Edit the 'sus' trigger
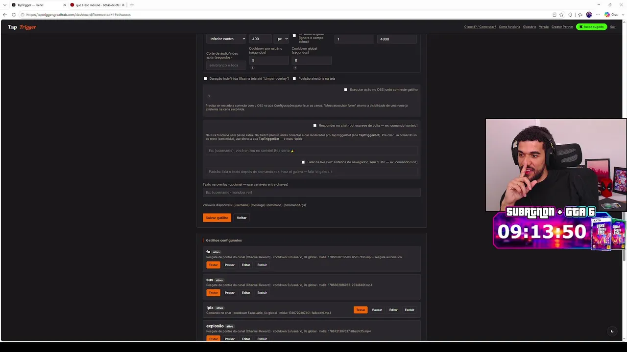Image resolution: width=627 pixels, height=352 pixels. click(246, 293)
